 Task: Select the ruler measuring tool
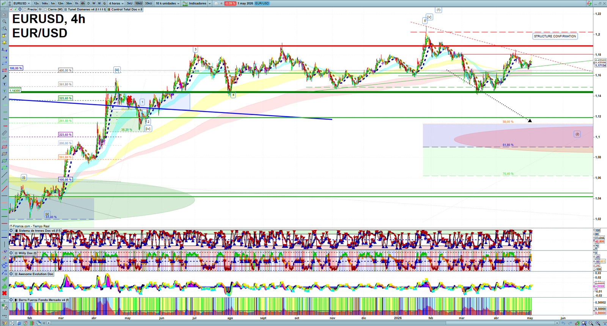tap(4, 133)
